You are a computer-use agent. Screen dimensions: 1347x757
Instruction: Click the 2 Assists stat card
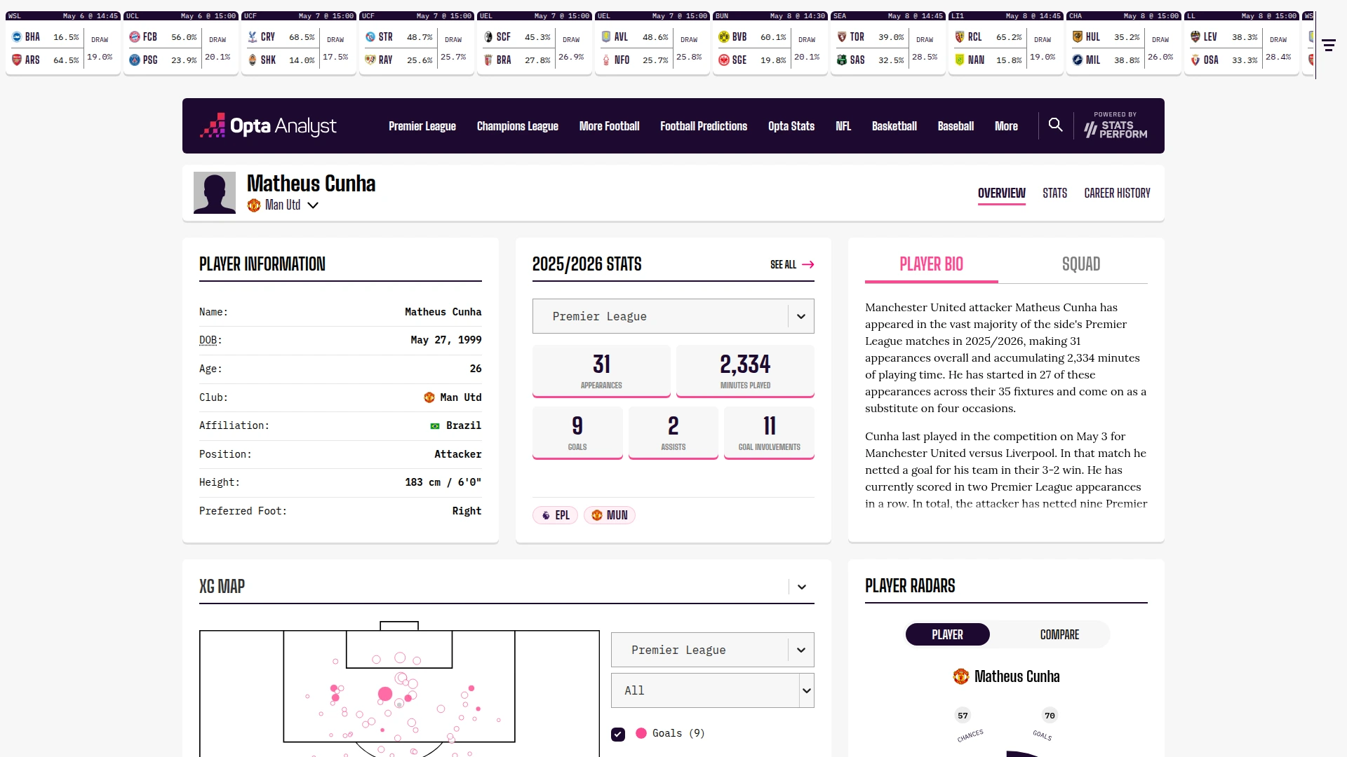[673, 432]
